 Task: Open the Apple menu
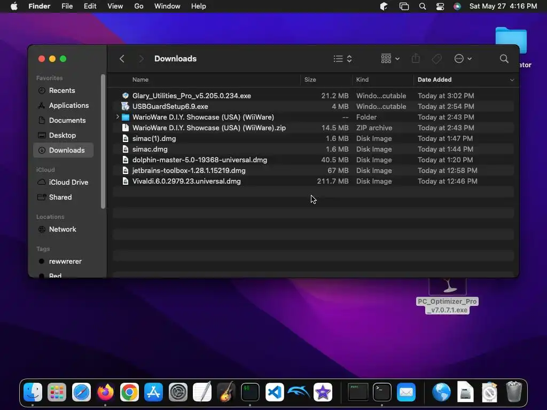tap(14, 6)
